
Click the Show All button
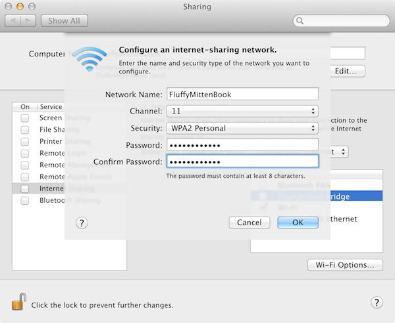click(x=65, y=20)
